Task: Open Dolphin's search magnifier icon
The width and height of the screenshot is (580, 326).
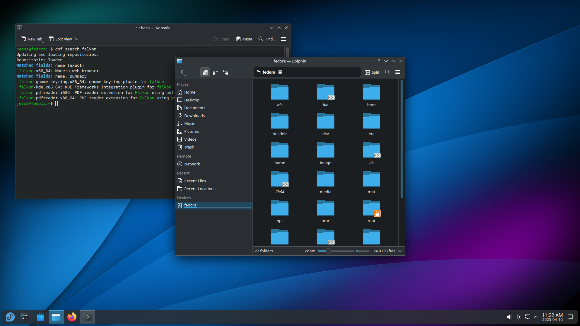Action: click(x=388, y=72)
